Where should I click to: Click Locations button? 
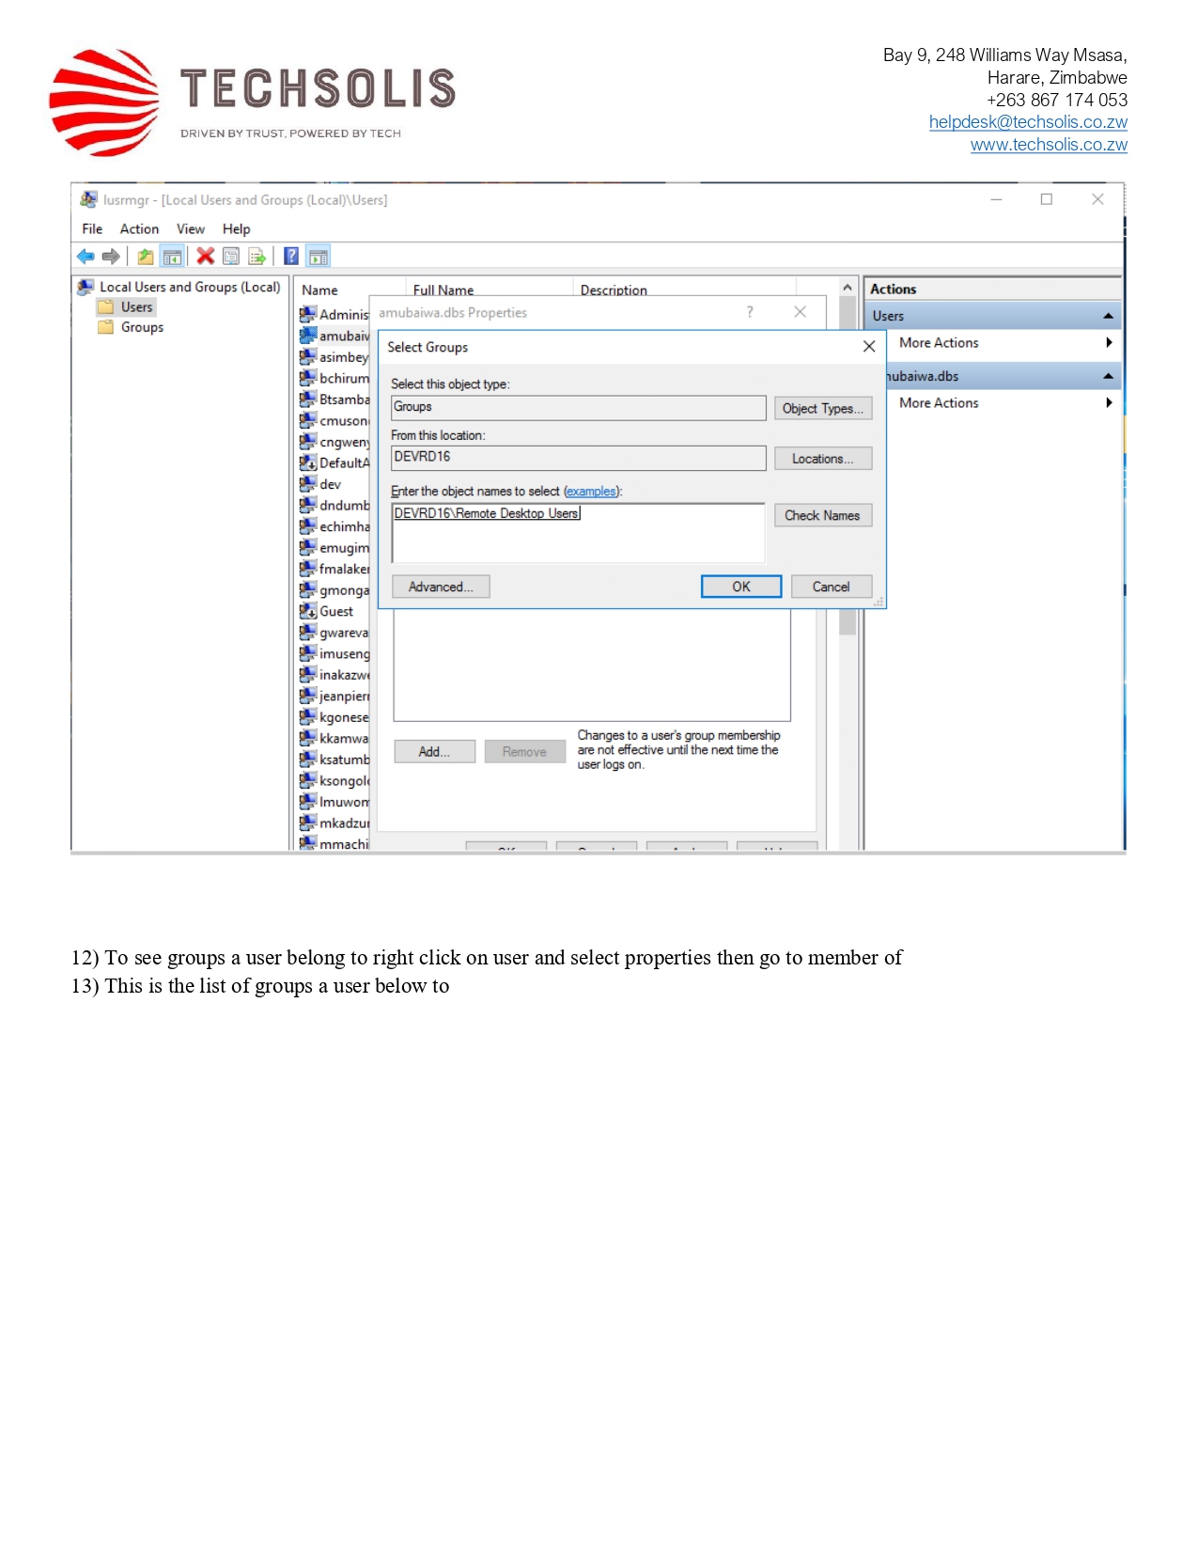coord(823,459)
